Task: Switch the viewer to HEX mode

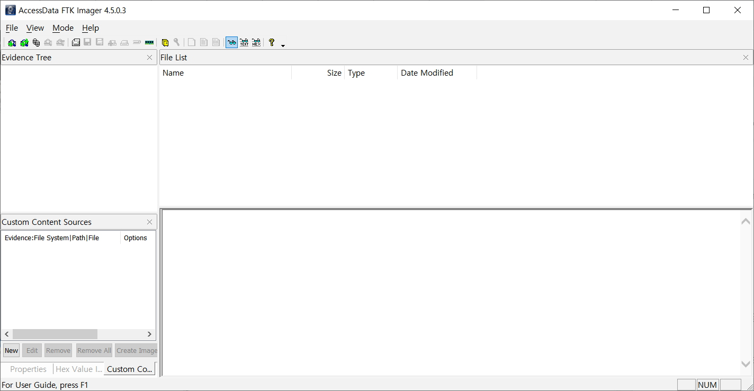Action: pyautogui.click(x=256, y=43)
